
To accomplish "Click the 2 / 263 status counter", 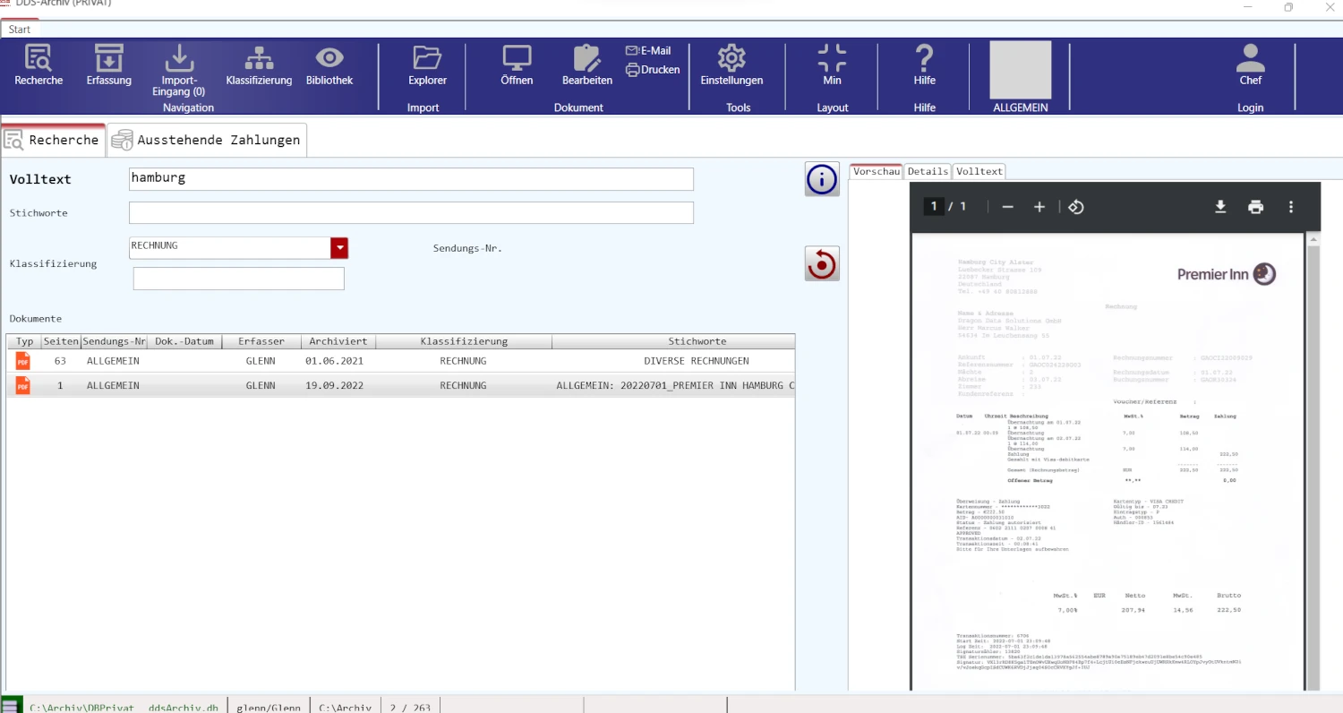I will [x=410, y=707].
